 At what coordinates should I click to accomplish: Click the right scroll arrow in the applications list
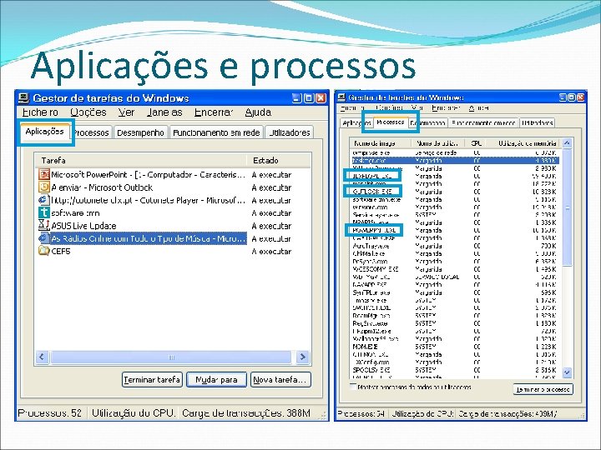[x=303, y=357]
